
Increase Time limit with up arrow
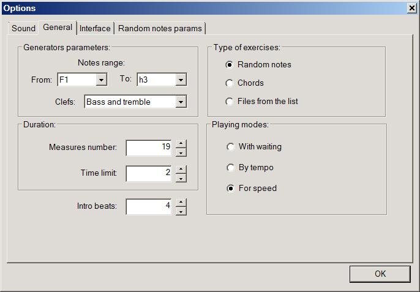pyautogui.click(x=181, y=169)
